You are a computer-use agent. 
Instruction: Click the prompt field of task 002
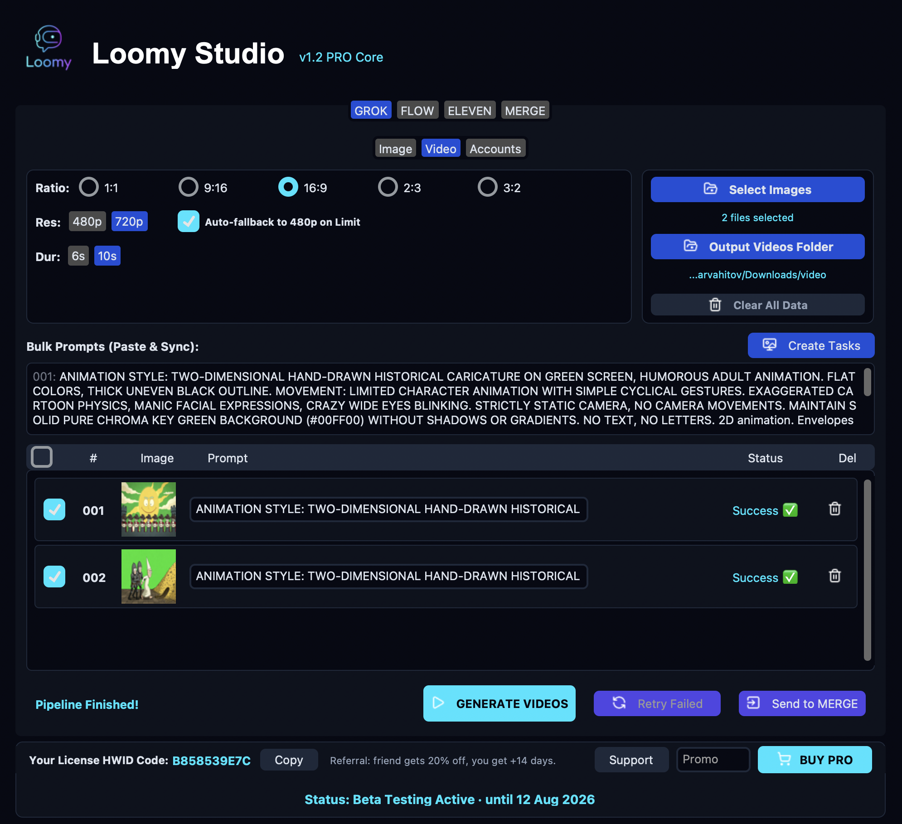tap(388, 576)
